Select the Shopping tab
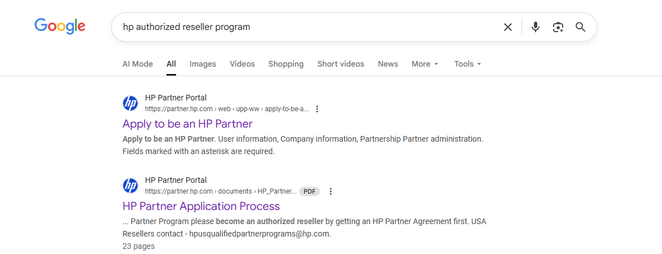The height and width of the screenshot is (254, 662). click(286, 64)
